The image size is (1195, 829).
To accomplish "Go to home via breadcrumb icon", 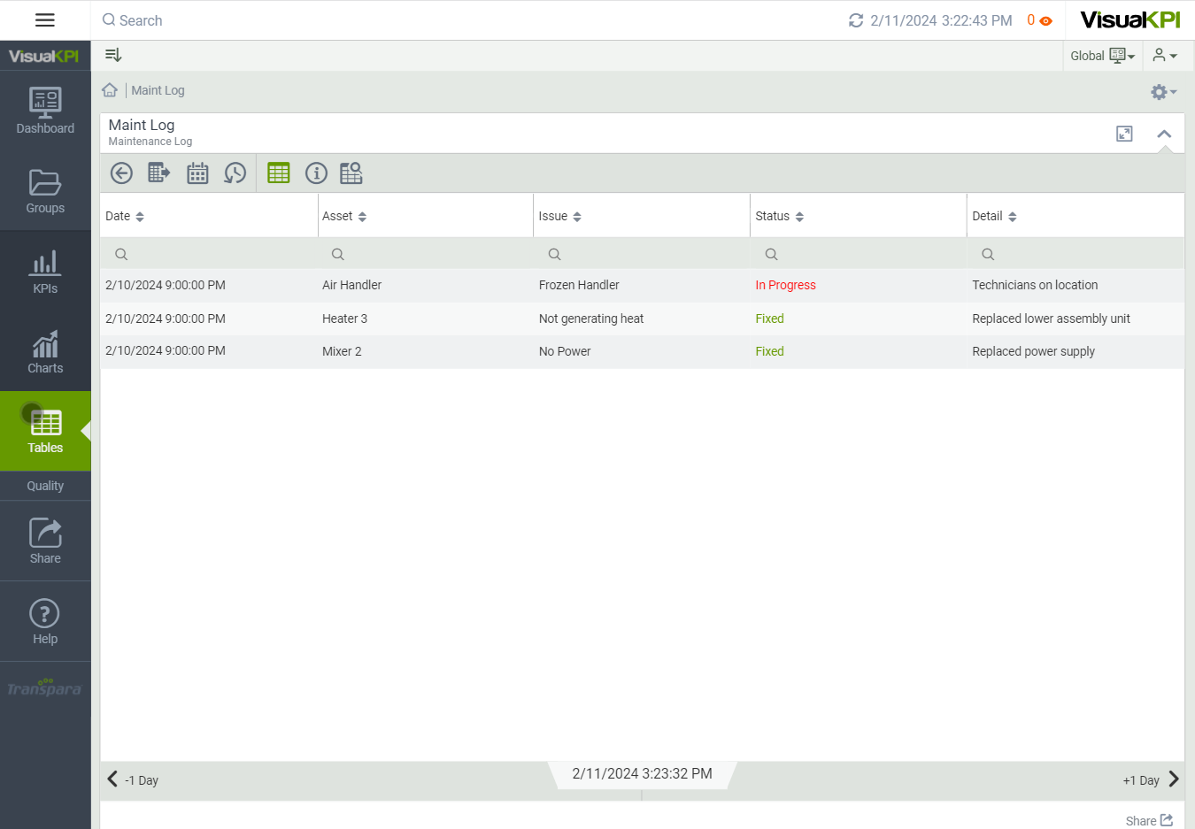I will point(110,90).
